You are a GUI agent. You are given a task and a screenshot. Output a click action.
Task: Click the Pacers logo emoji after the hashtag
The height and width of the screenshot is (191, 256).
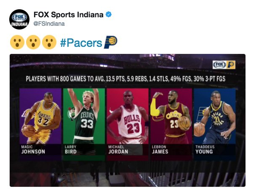[x=110, y=42]
